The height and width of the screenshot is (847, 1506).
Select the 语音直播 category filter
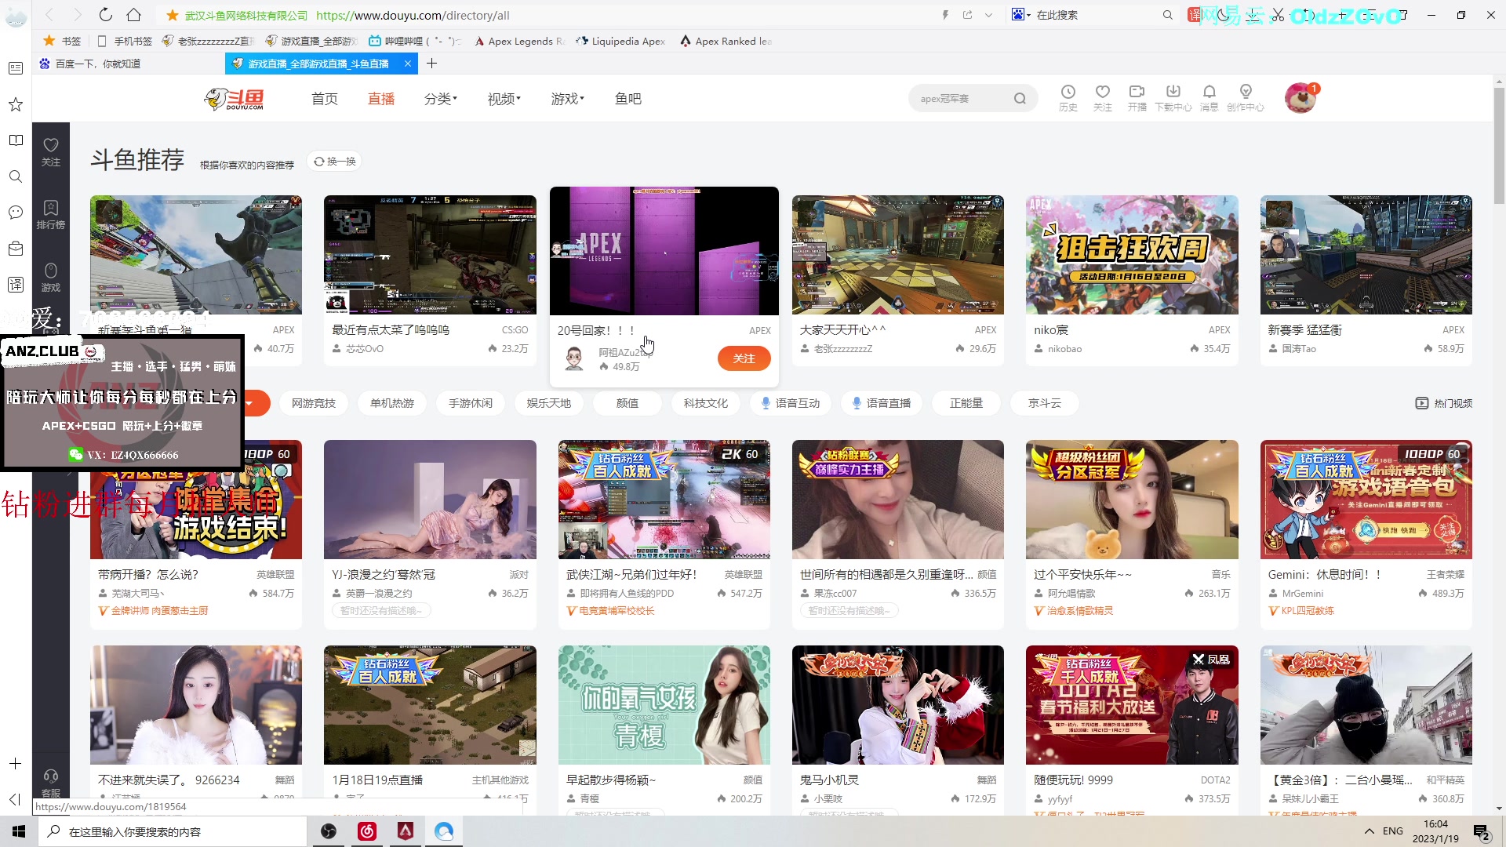pos(882,403)
